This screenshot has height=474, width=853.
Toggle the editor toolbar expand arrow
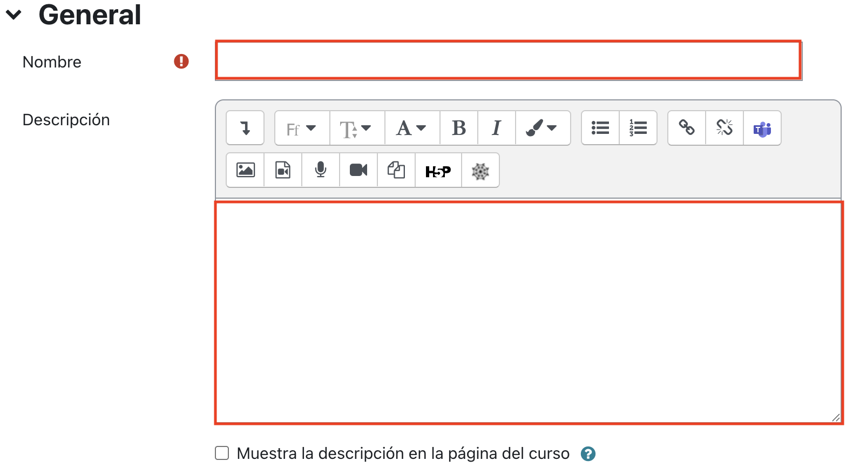tap(245, 128)
